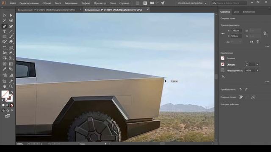
Task: Select the Puppet Warp pin tool
Action: tap(11, 53)
